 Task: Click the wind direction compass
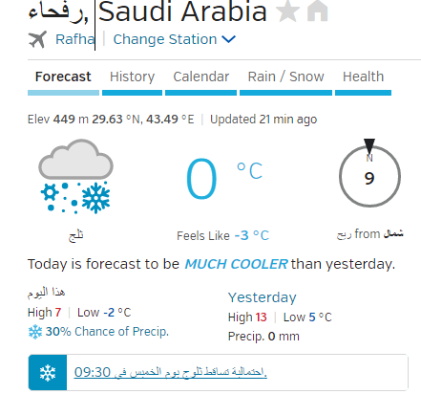(369, 173)
